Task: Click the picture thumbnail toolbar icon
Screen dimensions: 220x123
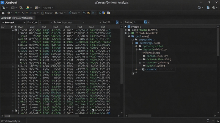Action: [36, 8]
